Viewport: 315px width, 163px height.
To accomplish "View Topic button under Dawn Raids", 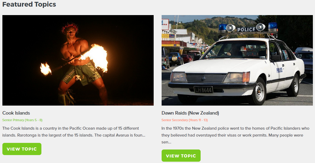I will pyautogui.click(x=181, y=156).
